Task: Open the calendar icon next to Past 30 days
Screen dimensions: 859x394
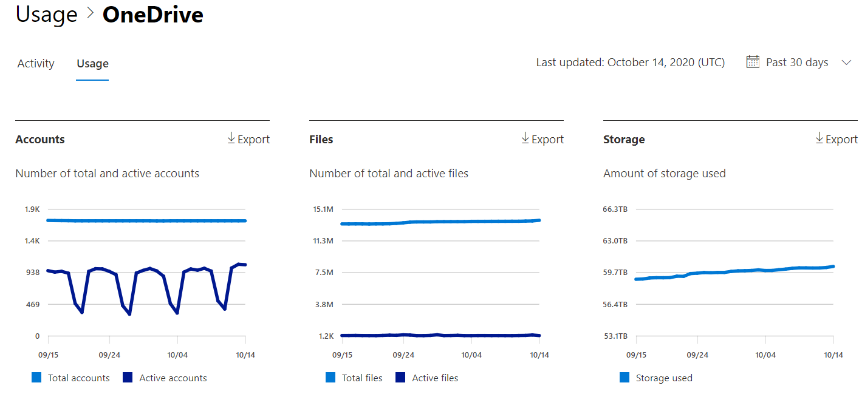Action: coord(753,61)
